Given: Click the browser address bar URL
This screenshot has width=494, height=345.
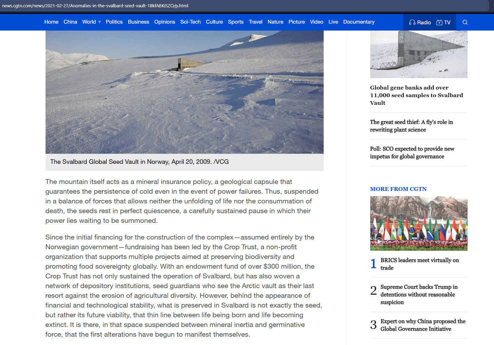Looking at the screenshot, I should [x=95, y=6].
